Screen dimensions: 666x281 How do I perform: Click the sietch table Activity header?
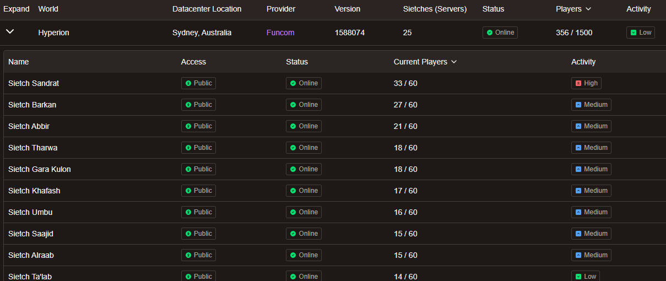[x=583, y=62]
